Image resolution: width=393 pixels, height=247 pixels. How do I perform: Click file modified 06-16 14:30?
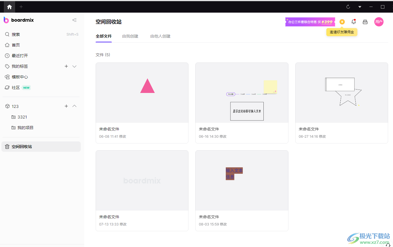click(x=213, y=137)
